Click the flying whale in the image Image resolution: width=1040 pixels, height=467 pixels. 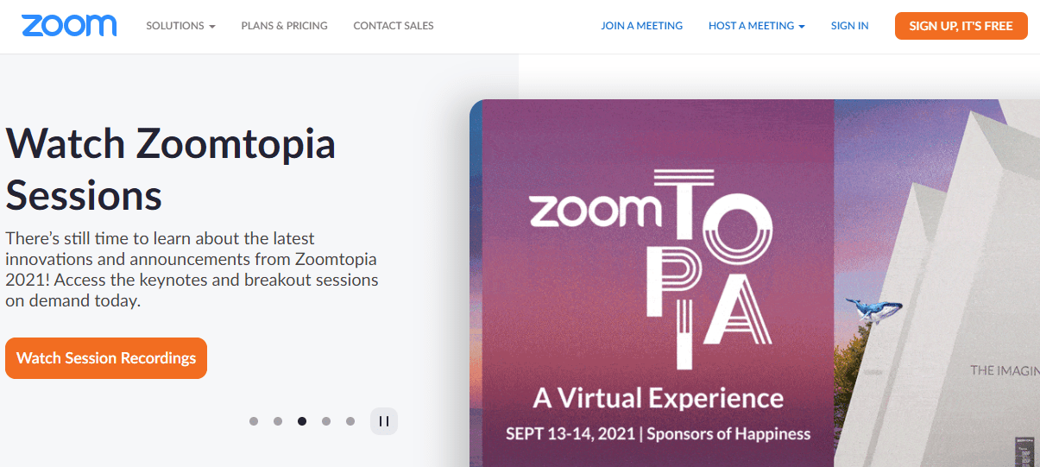pyautogui.click(x=873, y=308)
